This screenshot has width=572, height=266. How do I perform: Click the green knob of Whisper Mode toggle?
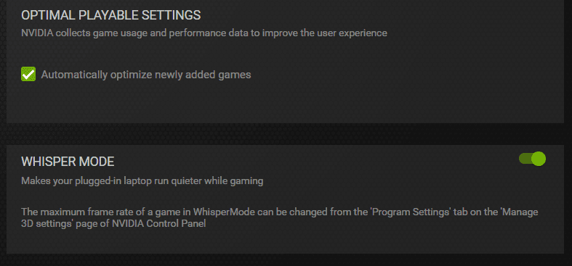[x=539, y=159]
